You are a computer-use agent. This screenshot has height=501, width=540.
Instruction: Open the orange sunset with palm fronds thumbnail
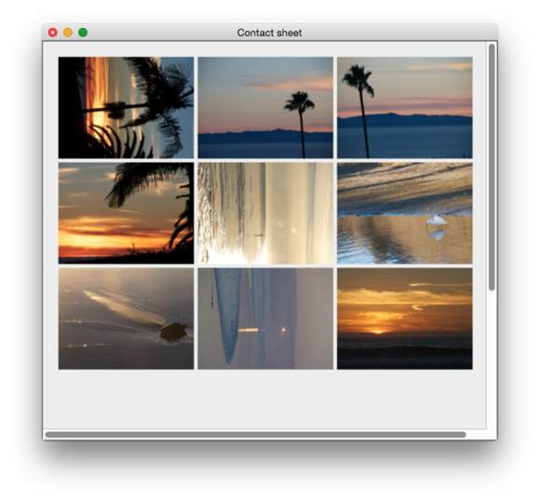coord(126,213)
